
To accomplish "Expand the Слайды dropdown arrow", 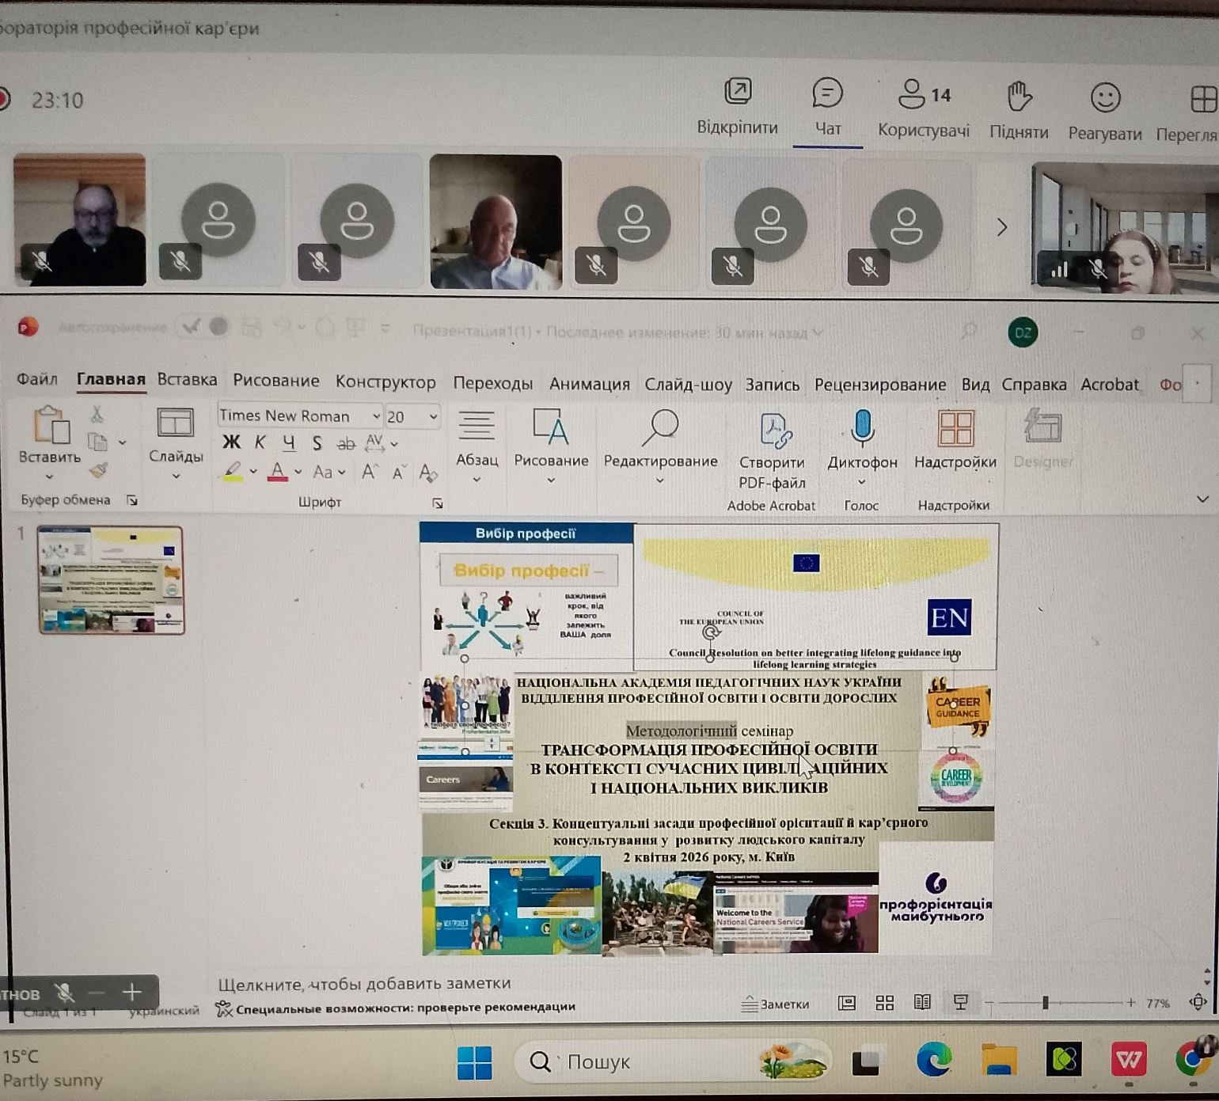I will point(176,476).
